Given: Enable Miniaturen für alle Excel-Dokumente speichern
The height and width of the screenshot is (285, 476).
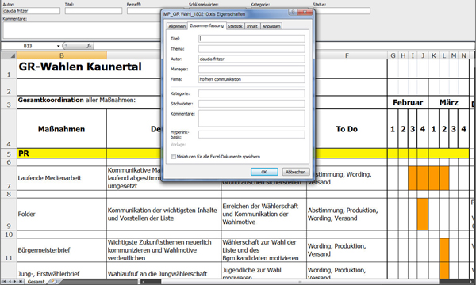Looking at the screenshot, I should tap(173, 157).
